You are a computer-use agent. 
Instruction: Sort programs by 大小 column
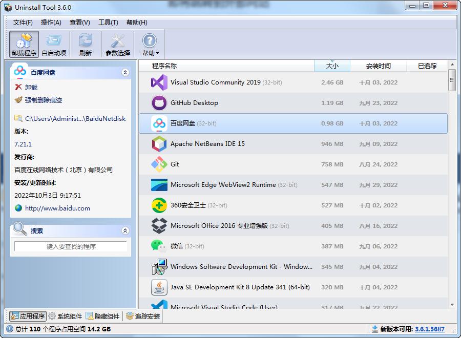(x=332, y=66)
